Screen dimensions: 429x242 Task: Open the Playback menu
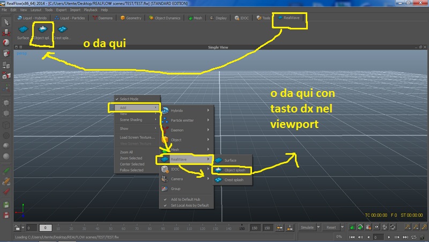pos(91,10)
